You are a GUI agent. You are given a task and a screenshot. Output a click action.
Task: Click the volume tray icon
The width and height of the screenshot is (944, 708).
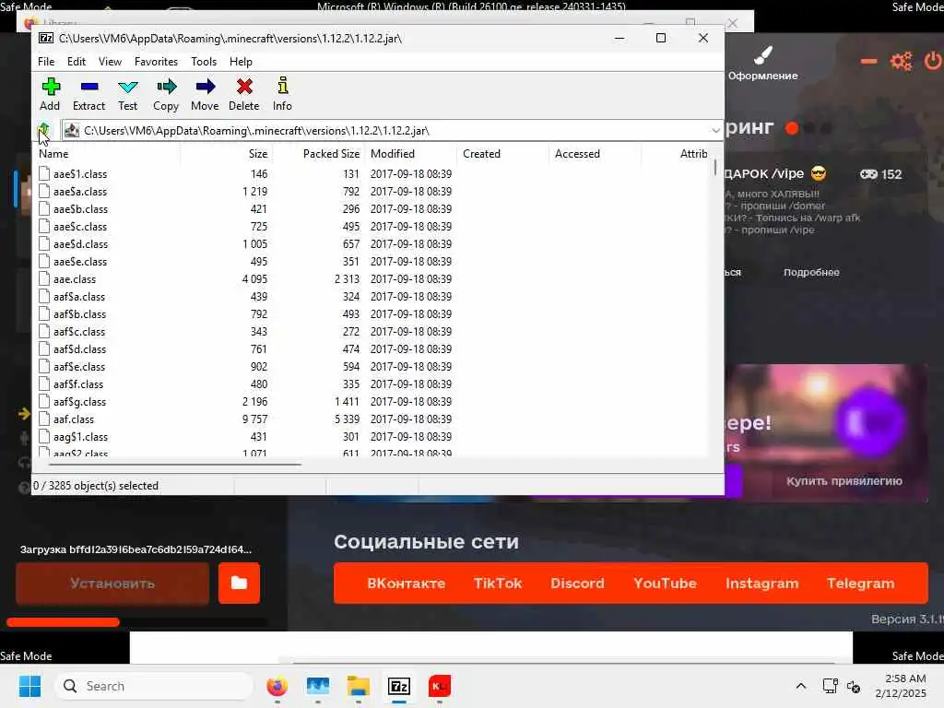[x=854, y=686]
